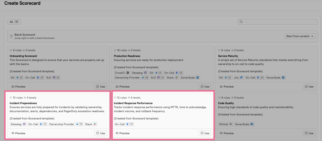322x141 pixels.
Task: Click the Slack tag on Production Readiness
Action: (x=172, y=78)
